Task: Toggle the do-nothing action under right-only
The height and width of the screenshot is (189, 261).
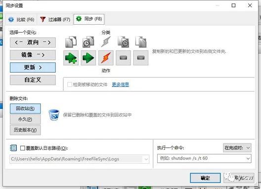Action: pyautogui.click(x=141, y=58)
